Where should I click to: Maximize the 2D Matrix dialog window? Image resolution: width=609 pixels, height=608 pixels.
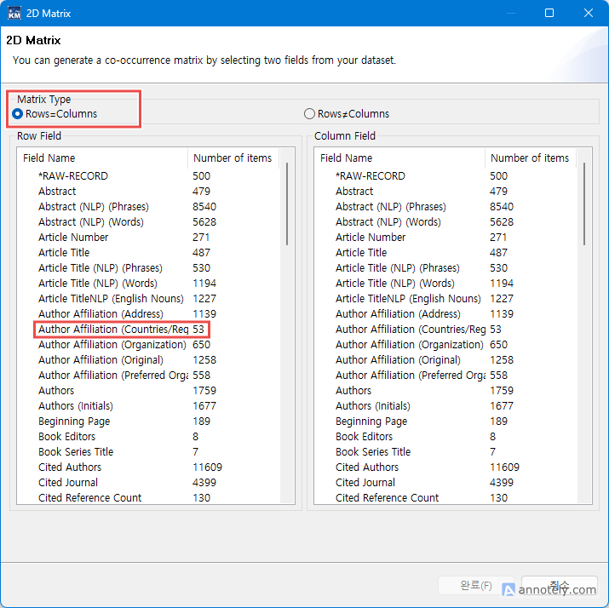(x=549, y=13)
